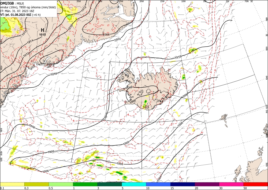This screenshot has height=190, width=268.
Task: Click the pink 30–50 legend color band
Action: tap(232, 184)
